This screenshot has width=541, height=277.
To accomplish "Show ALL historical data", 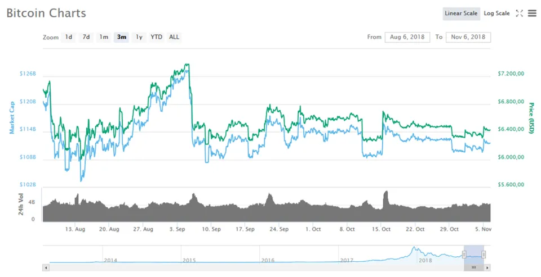I will point(174,37).
